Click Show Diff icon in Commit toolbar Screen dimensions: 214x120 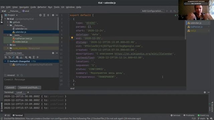point(13,57)
